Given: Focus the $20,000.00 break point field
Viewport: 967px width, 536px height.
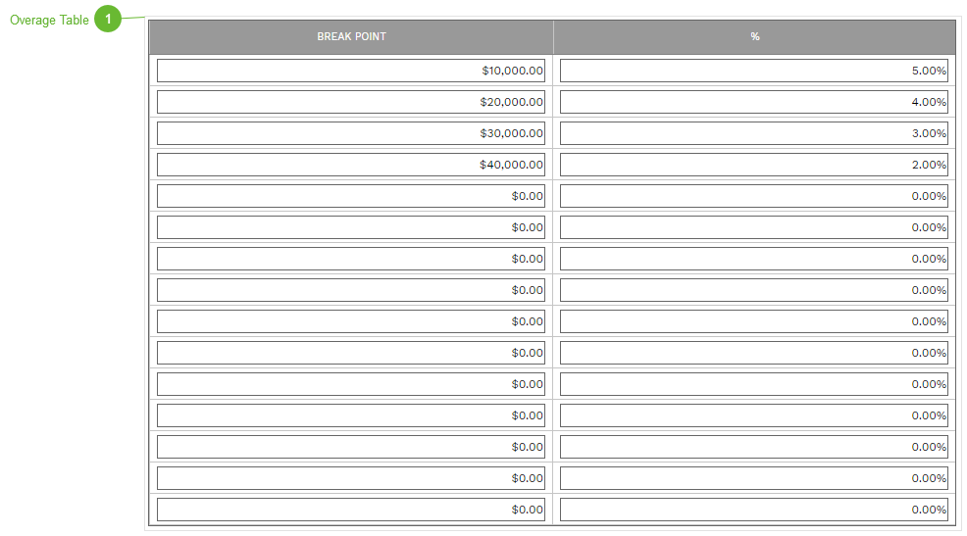Looking at the screenshot, I should click(351, 102).
